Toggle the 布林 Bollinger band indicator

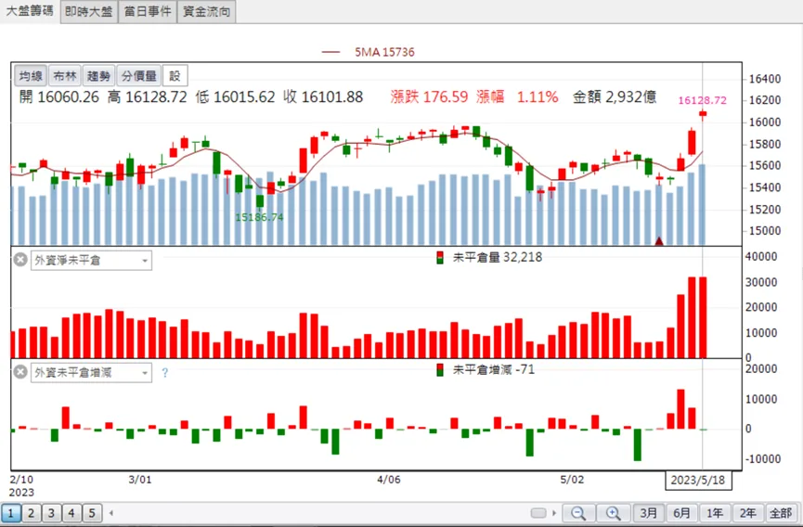[x=65, y=76]
